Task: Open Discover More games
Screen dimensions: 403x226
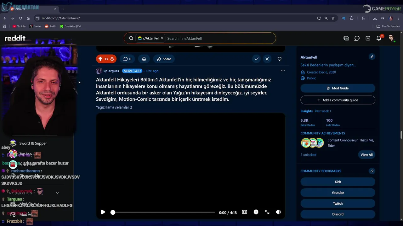Action: pyautogui.click(x=31, y=176)
